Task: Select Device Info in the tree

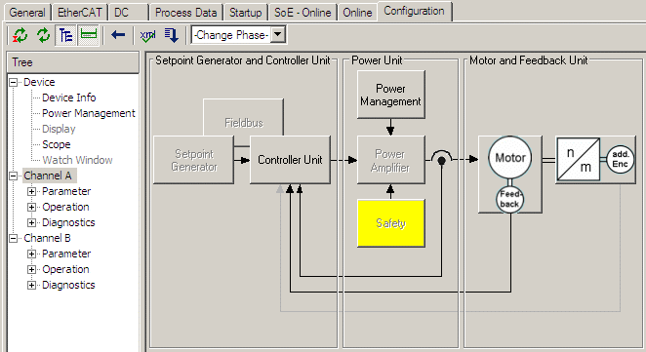Action: (69, 98)
